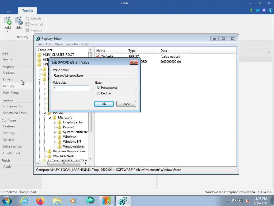Open the Apply page in NTLite sidebar
The width and height of the screenshot is (274, 206).
(7, 167)
